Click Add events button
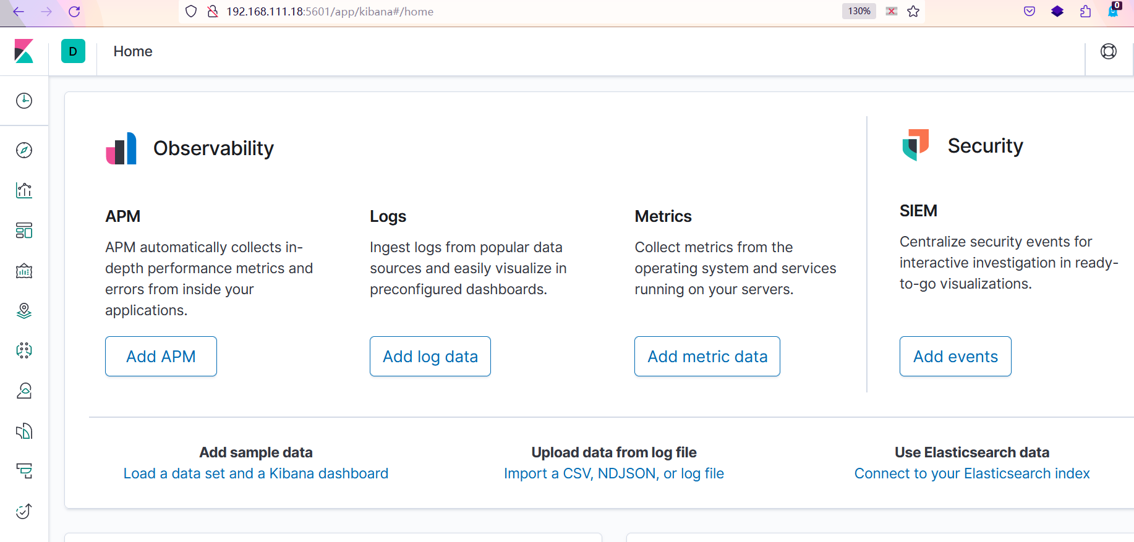The height and width of the screenshot is (542, 1134). tap(955, 356)
